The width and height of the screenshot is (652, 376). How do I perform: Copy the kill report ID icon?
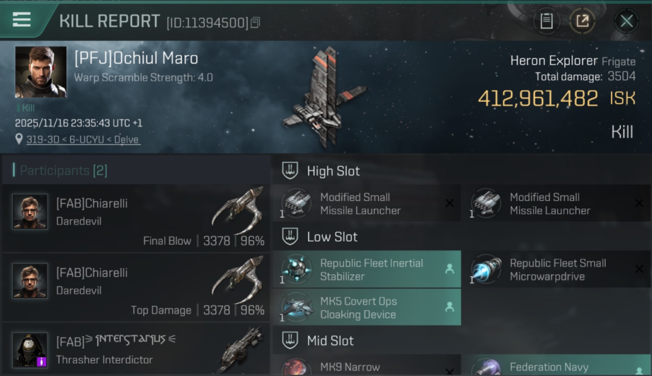pos(255,23)
